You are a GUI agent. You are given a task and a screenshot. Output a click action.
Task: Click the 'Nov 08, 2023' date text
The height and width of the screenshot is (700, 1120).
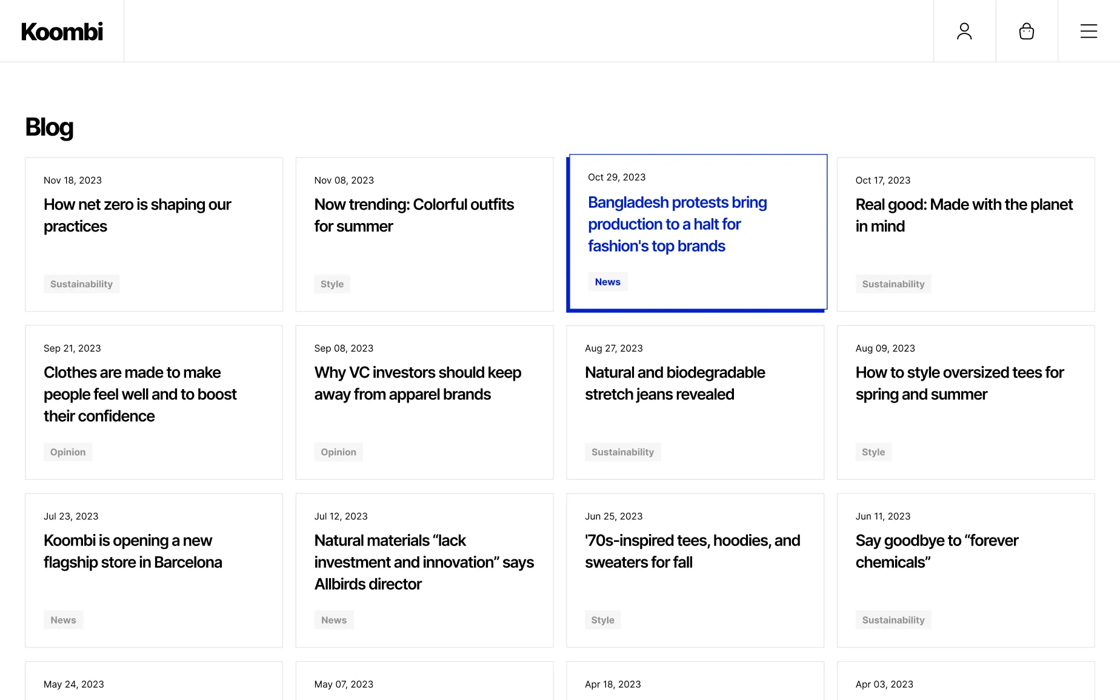click(x=344, y=181)
